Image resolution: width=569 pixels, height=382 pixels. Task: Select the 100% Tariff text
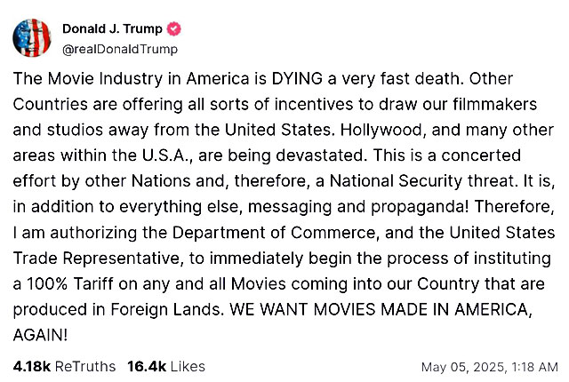pos(70,284)
